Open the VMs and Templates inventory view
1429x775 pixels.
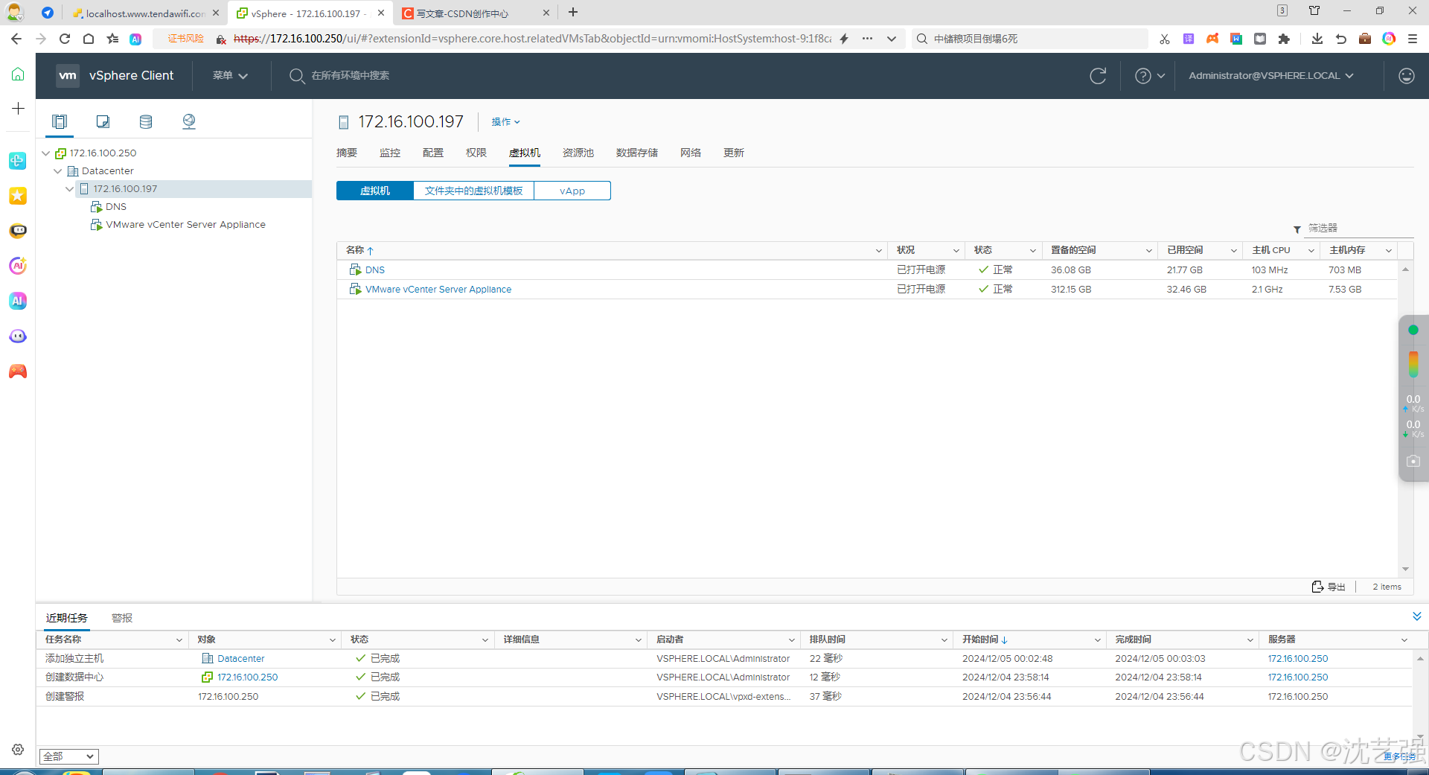(x=103, y=121)
